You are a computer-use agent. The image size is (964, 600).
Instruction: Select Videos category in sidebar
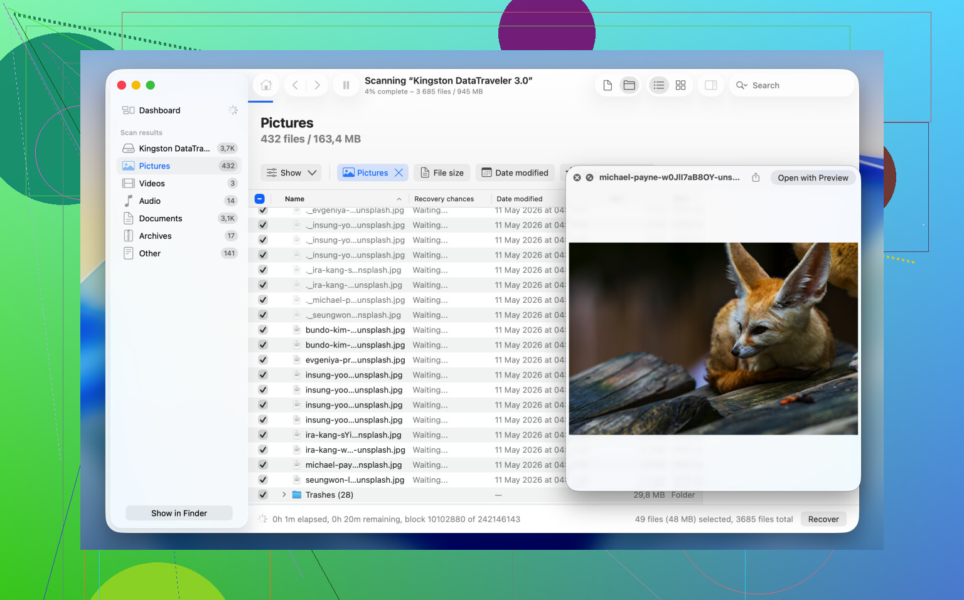pyautogui.click(x=179, y=184)
